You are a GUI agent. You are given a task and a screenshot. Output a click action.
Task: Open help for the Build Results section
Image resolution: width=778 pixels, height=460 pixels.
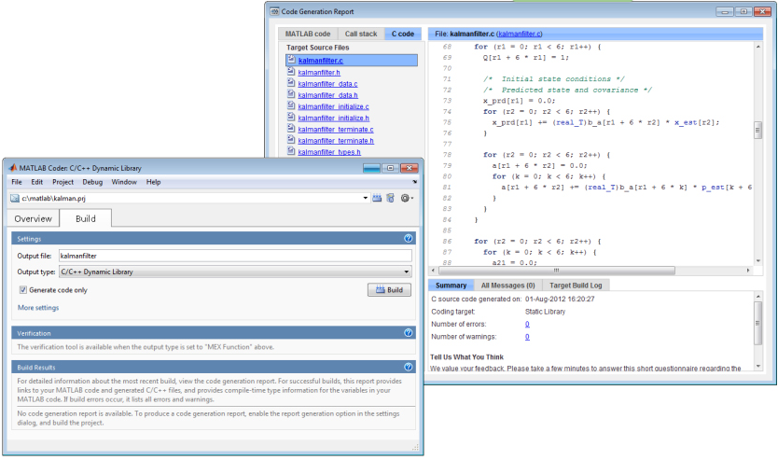tap(409, 368)
